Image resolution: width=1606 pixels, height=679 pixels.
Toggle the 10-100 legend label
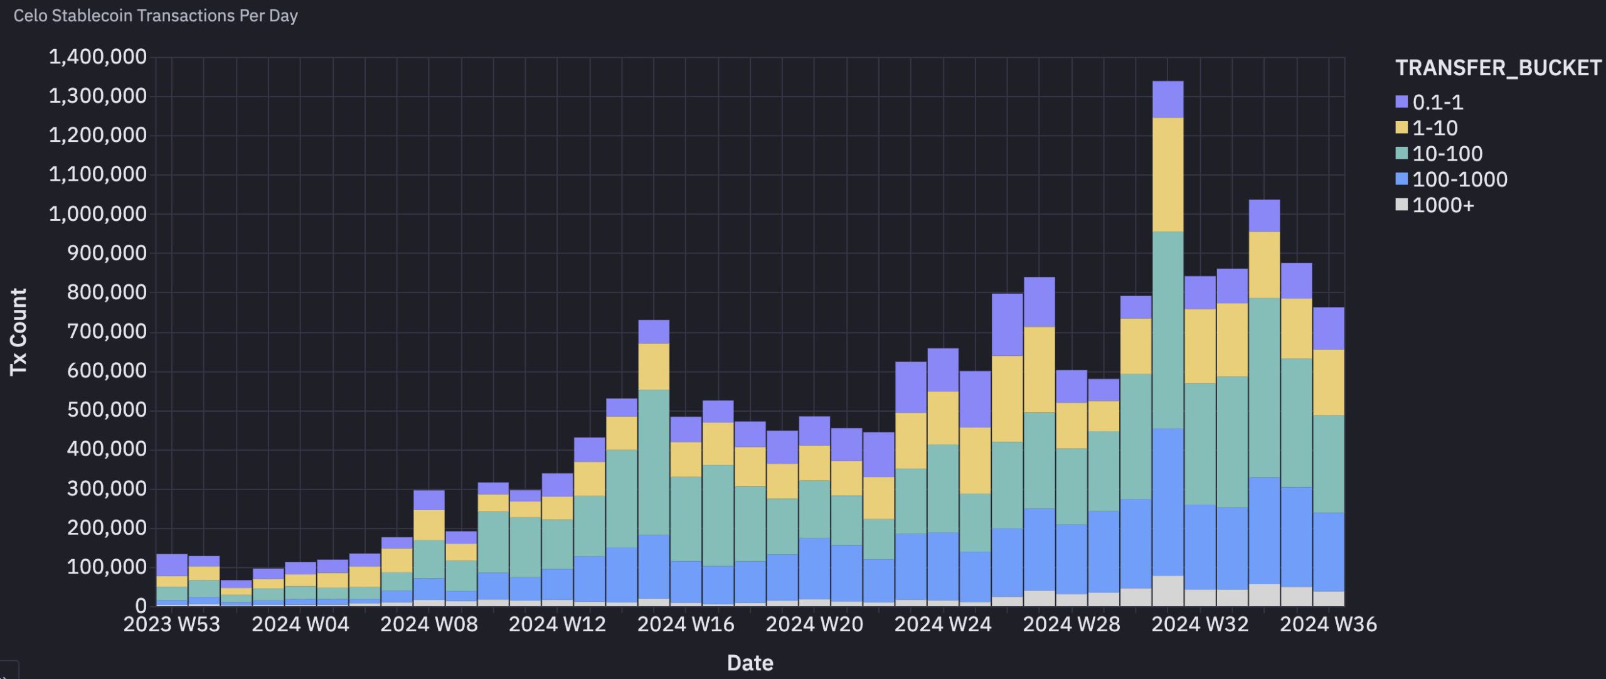click(x=1447, y=153)
